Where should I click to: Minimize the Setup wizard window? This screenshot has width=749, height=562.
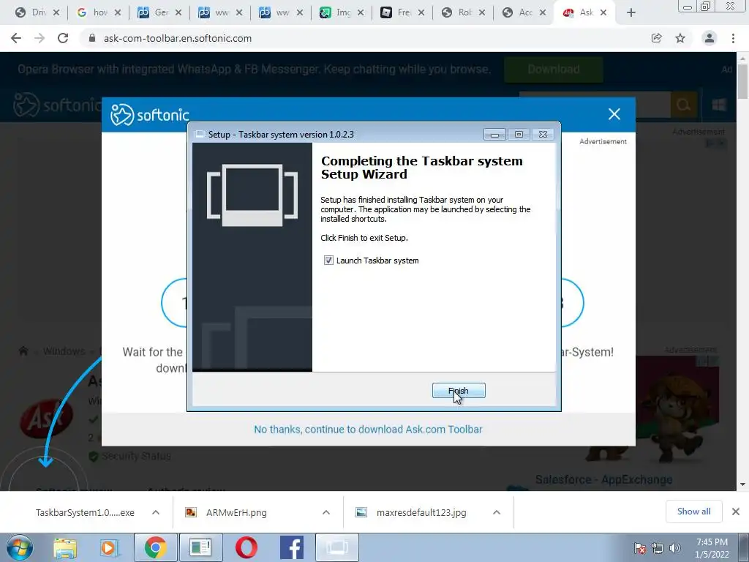coord(494,135)
